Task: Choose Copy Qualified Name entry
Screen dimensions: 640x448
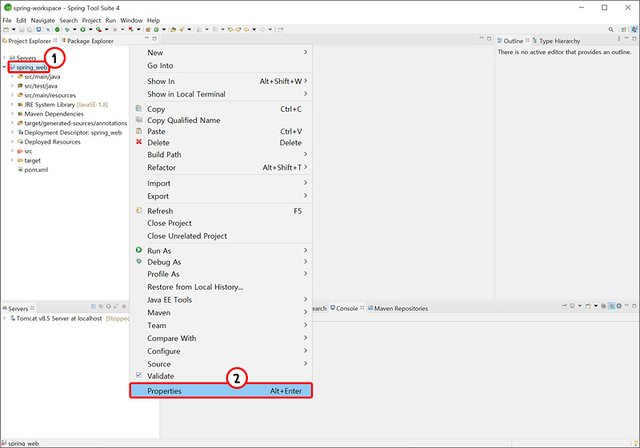Action: [x=221, y=120]
